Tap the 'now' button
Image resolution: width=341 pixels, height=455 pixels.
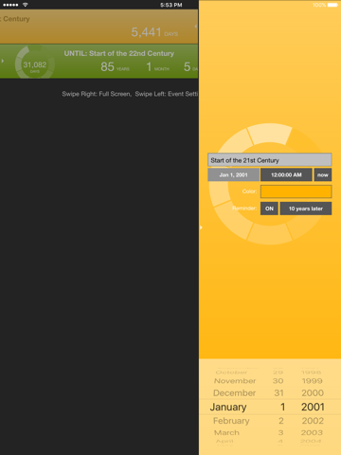coord(323,174)
